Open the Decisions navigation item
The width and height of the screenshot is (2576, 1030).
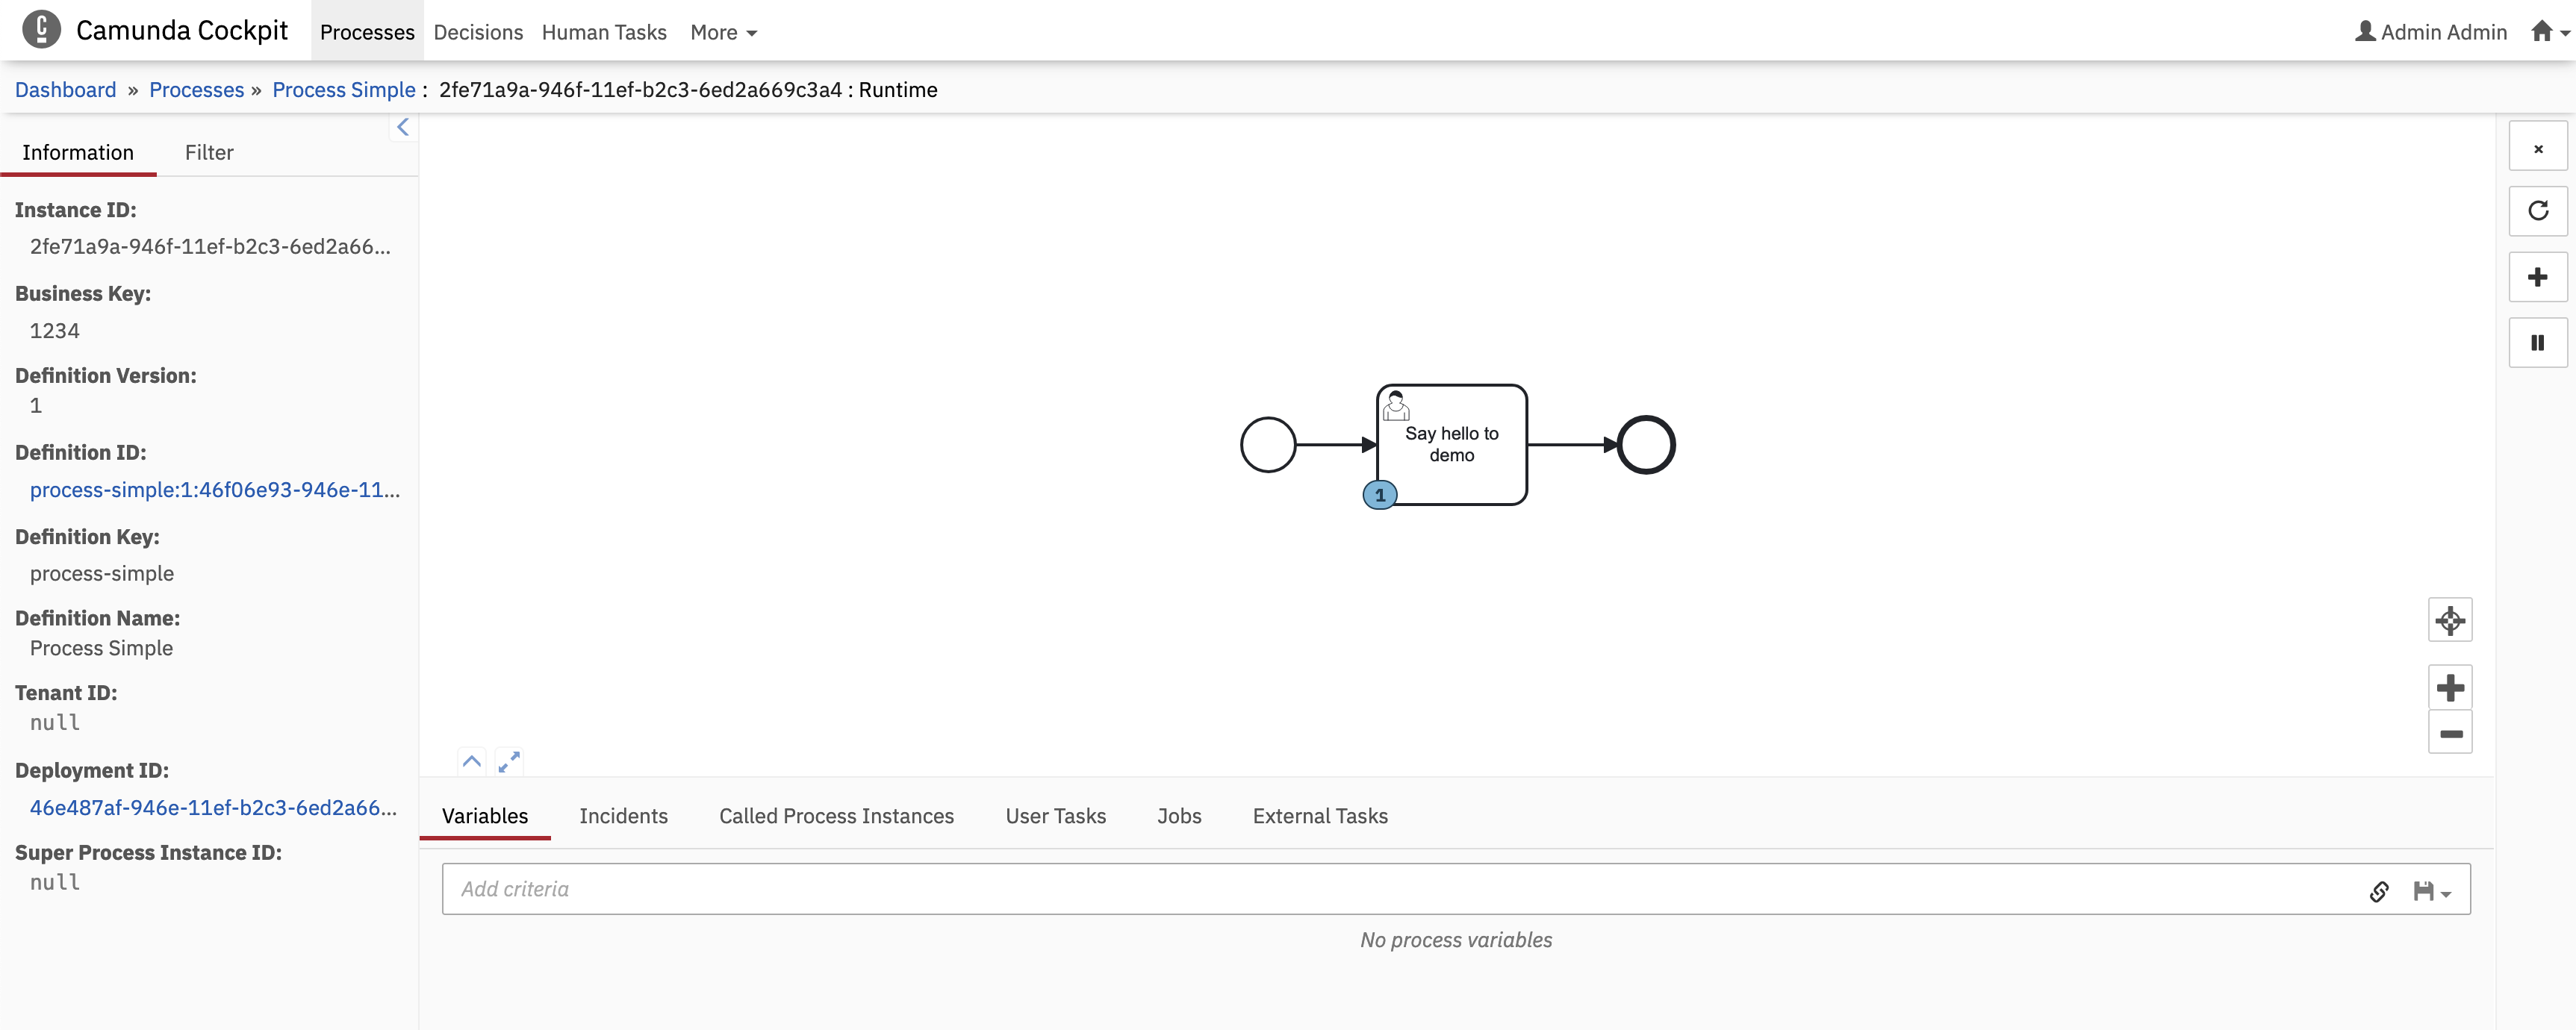pyautogui.click(x=478, y=32)
